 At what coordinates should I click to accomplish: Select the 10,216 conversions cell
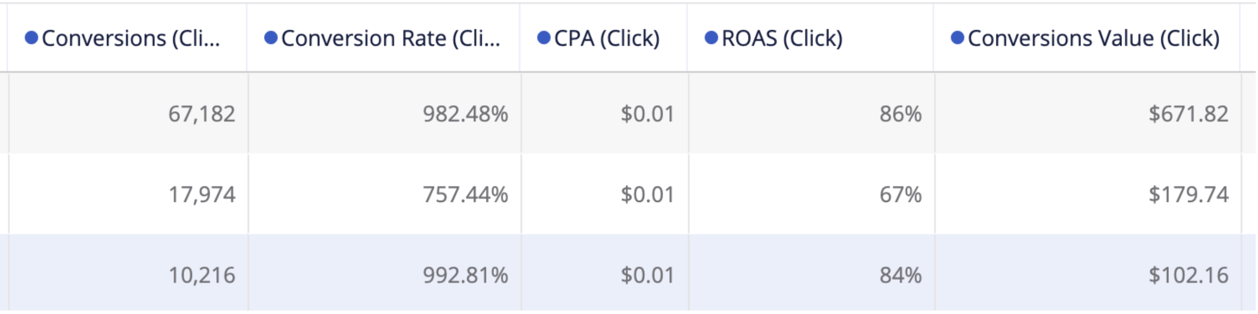click(202, 275)
